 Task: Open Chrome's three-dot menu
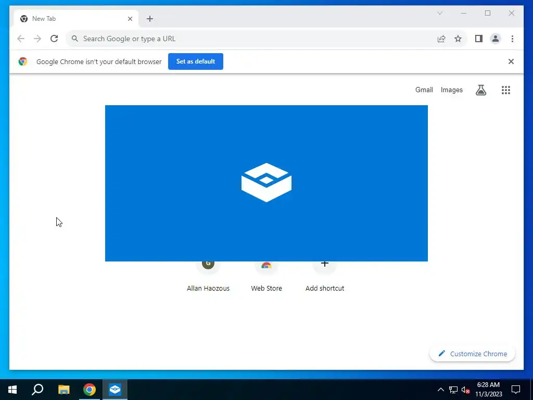pyautogui.click(x=512, y=39)
